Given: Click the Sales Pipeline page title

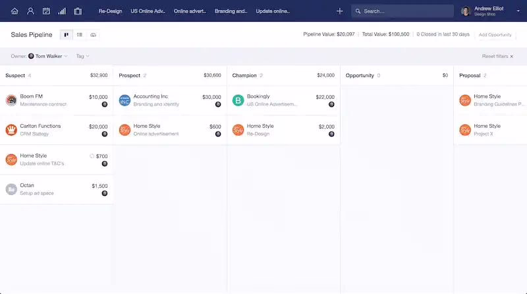Looking at the screenshot, I should [32, 35].
